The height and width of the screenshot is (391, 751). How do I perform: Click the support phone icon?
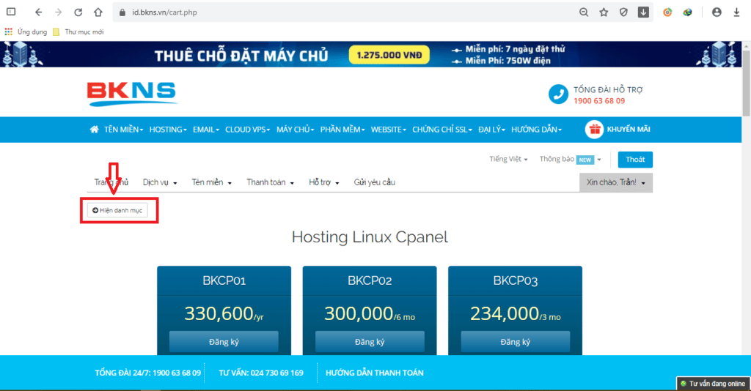pyautogui.click(x=558, y=94)
